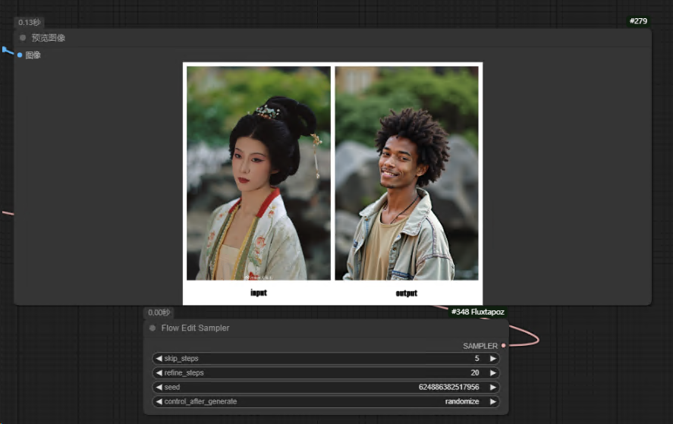The image size is (673, 424).
Task: Click the skip_steps value 5
Action: [476, 359]
